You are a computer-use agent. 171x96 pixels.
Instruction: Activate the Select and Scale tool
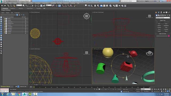click(x=41, y=6)
